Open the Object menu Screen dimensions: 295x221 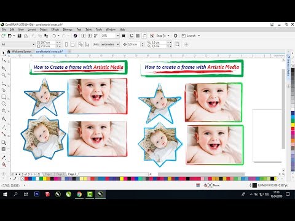click(x=44, y=29)
